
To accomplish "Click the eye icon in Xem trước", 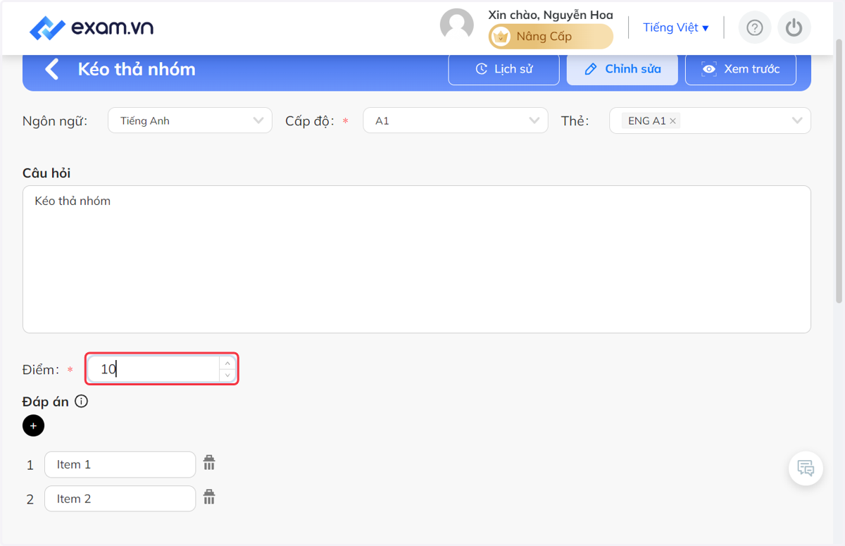I will [x=709, y=69].
